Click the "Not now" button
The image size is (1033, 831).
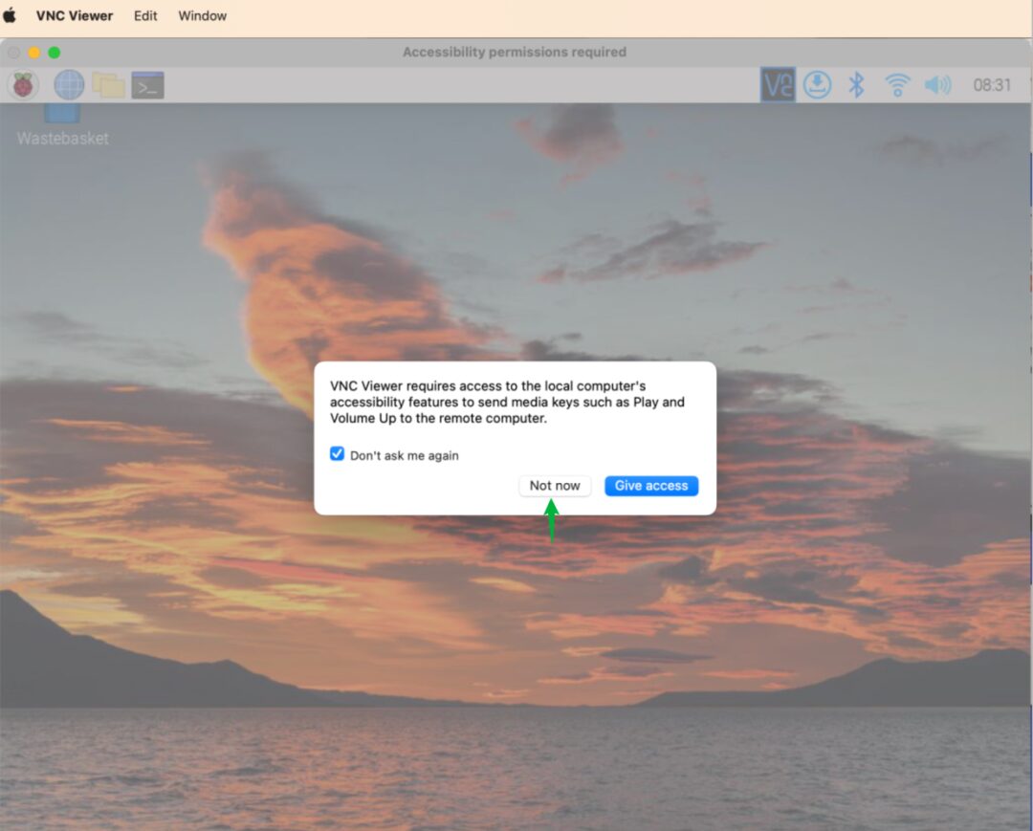point(555,486)
